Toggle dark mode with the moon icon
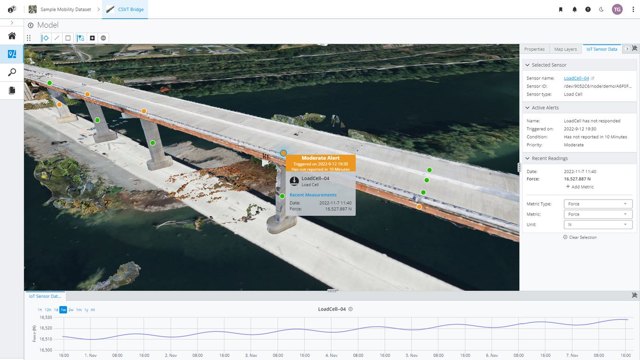This screenshot has height=360, width=640. [x=601, y=9]
